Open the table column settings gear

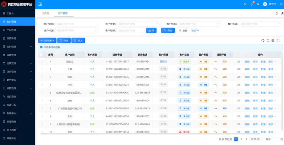coord(273,40)
